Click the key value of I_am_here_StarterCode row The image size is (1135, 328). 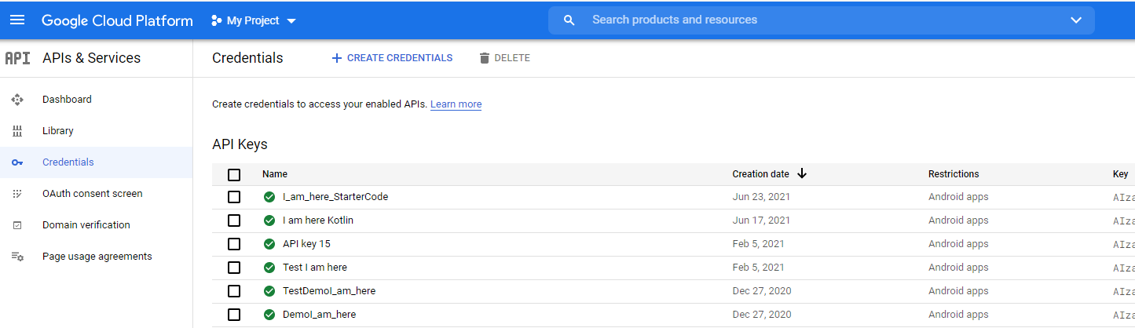[1123, 198]
